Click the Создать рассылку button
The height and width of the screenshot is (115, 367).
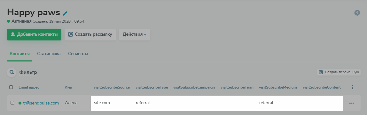pos(90,34)
